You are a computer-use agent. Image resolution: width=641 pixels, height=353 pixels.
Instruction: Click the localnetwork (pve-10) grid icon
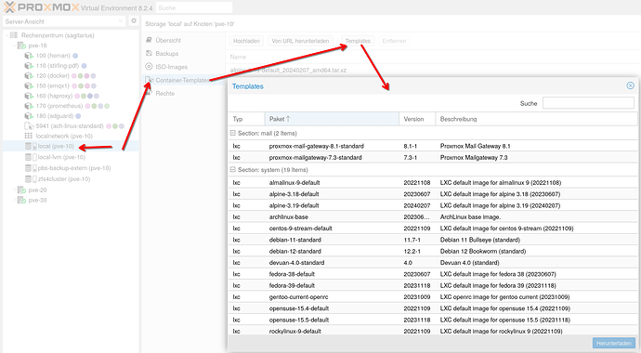click(x=28, y=136)
